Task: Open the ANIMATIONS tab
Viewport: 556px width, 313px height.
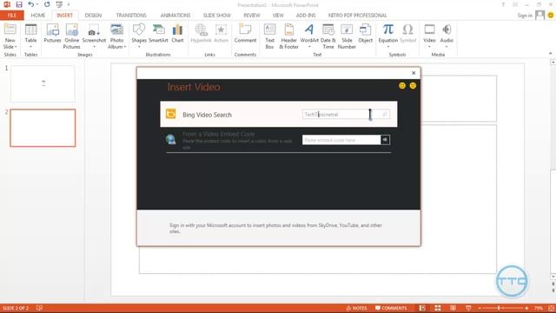Action: pos(175,16)
